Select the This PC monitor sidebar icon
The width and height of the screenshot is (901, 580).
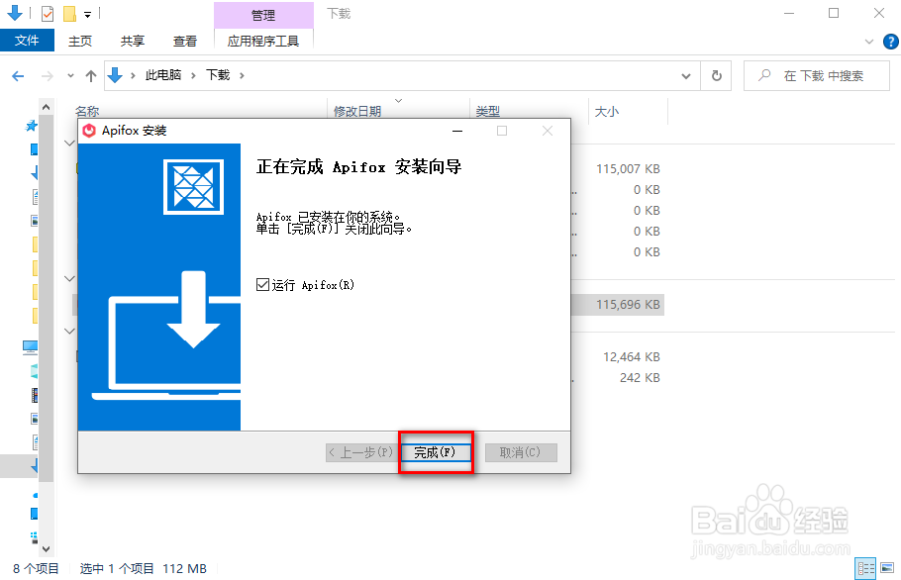[30, 346]
